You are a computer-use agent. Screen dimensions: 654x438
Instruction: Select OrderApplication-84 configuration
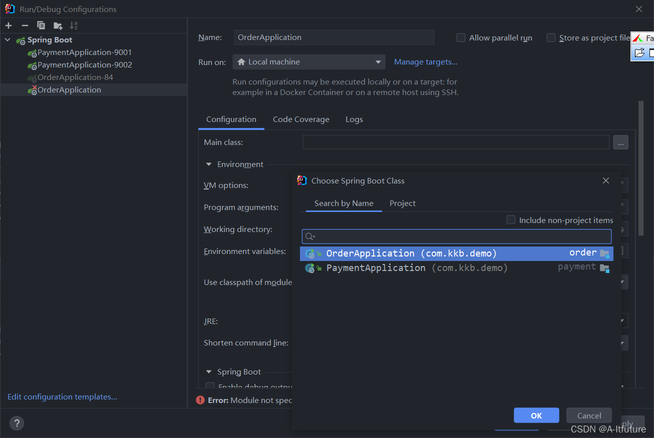(x=94, y=77)
